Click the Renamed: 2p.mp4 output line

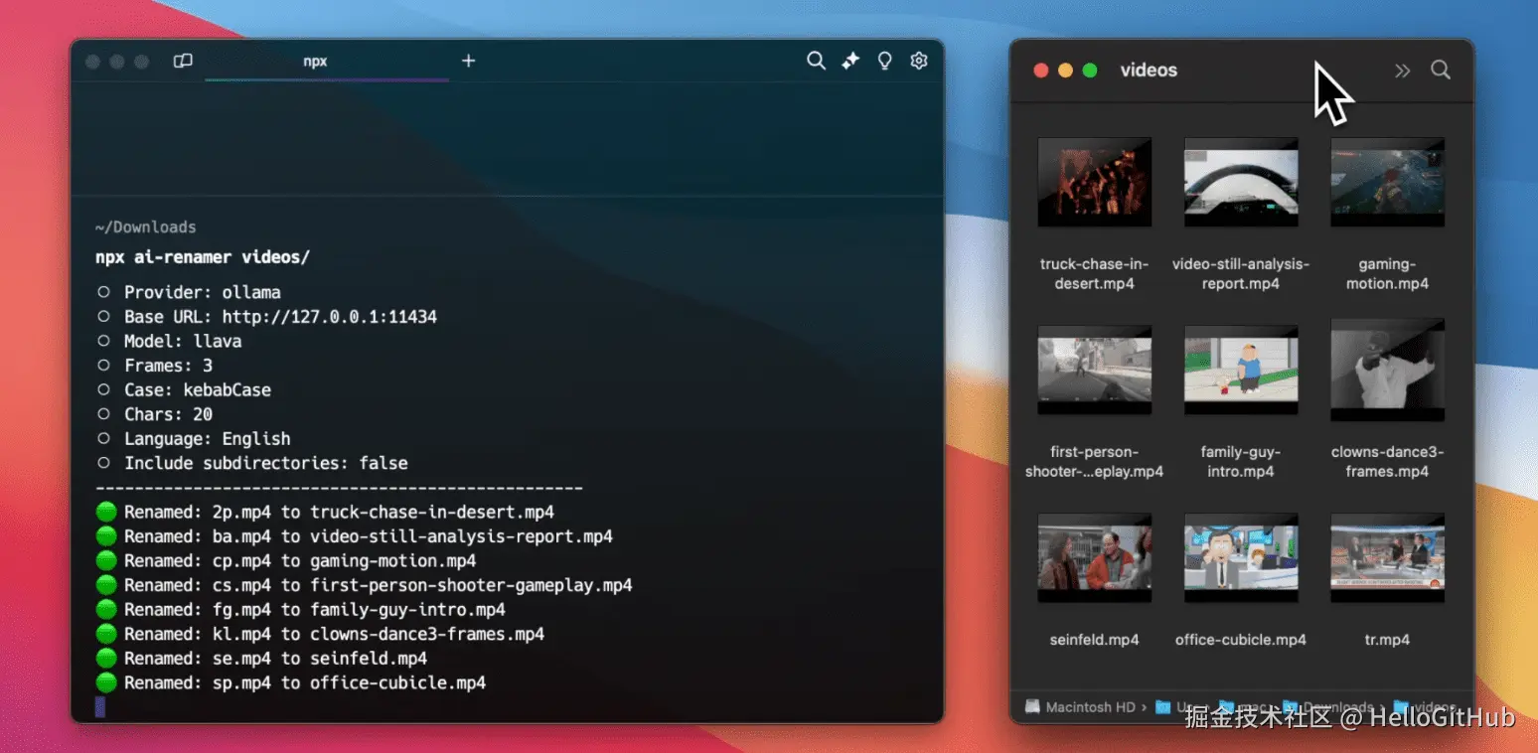(325, 513)
